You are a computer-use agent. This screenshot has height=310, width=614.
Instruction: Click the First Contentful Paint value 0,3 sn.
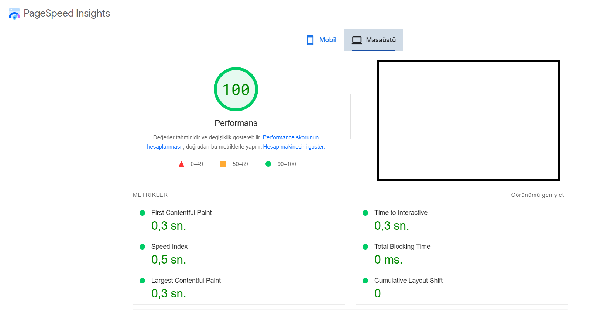pos(169,226)
